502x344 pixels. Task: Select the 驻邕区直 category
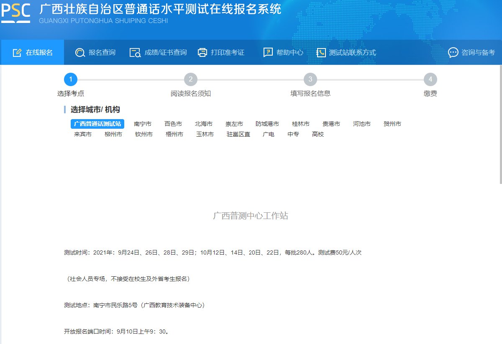click(x=238, y=135)
